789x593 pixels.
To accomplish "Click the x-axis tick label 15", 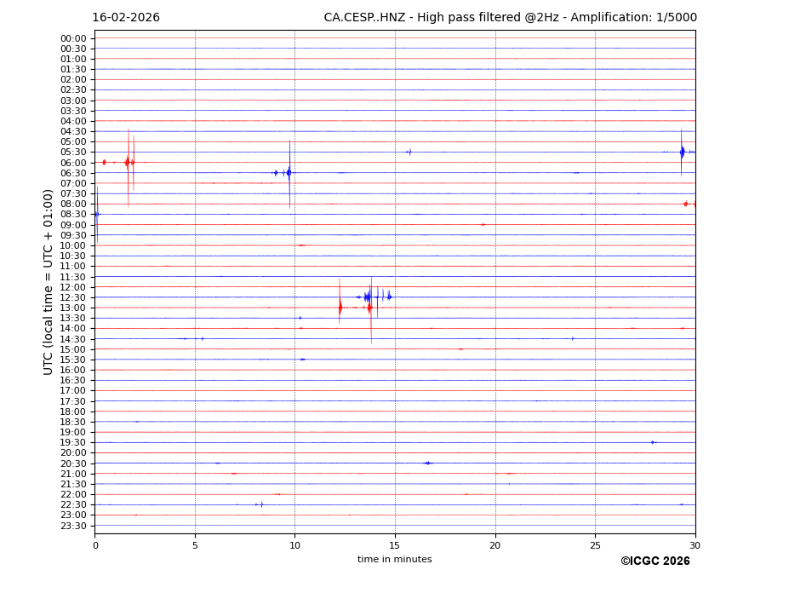I will pyautogui.click(x=395, y=545).
